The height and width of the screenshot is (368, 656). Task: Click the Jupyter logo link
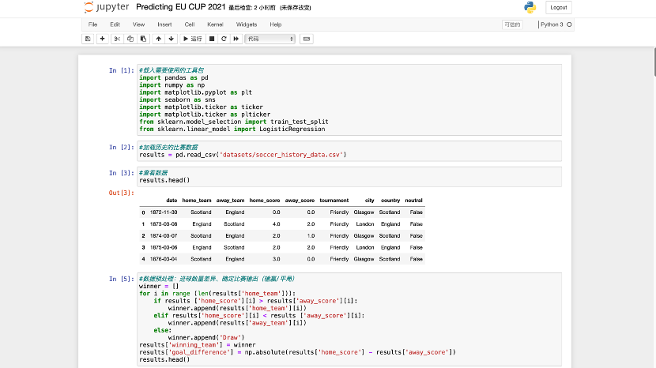click(x=107, y=7)
